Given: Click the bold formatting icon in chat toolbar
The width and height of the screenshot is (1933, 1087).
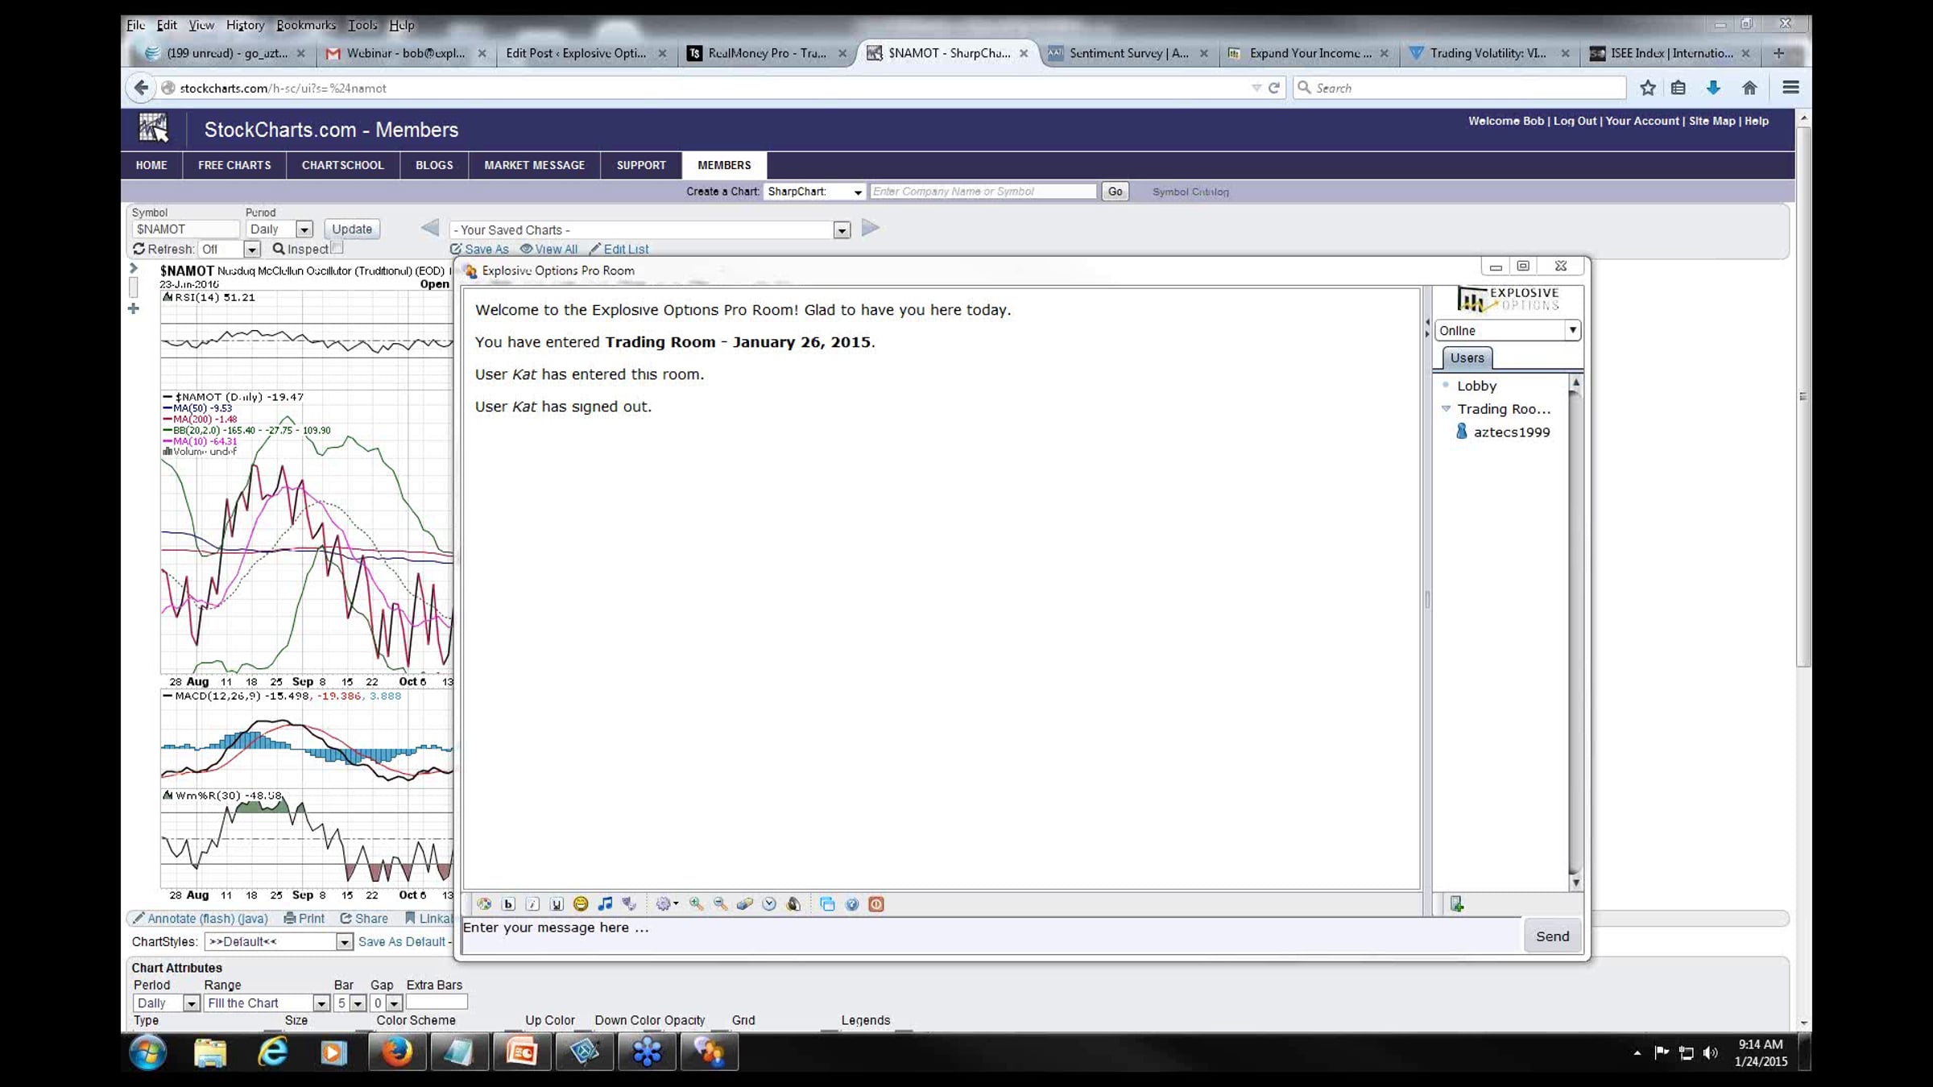Looking at the screenshot, I should (x=508, y=904).
